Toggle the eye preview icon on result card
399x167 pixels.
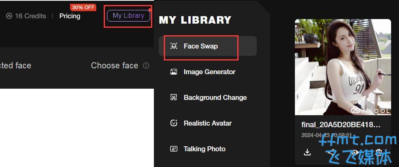[355, 152]
